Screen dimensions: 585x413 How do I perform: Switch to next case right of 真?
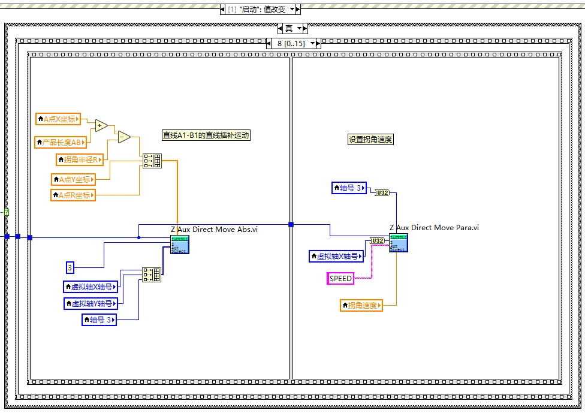point(305,28)
